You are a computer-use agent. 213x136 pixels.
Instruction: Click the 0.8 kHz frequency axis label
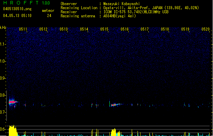[x=3, y=95]
